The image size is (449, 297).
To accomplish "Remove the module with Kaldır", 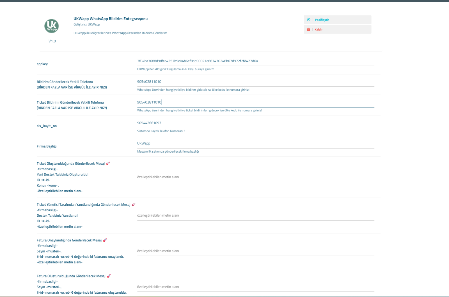I will coord(338,29).
